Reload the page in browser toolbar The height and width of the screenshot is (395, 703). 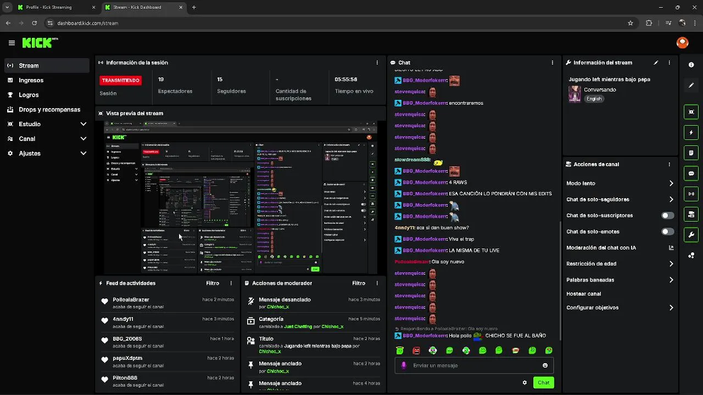[34, 23]
